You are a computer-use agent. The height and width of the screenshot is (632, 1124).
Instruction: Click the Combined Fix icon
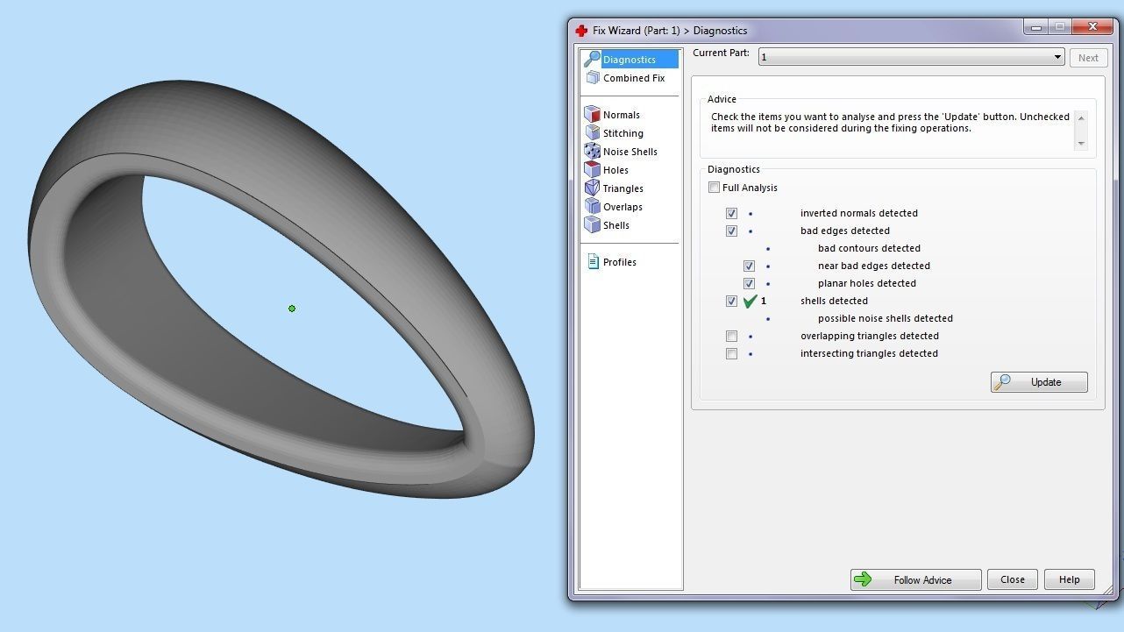pyautogui.click(x=593, y=78)
